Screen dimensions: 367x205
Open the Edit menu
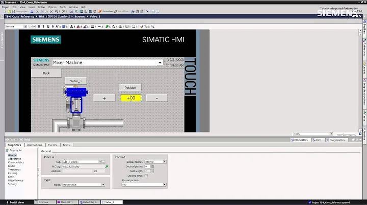click(x=14, y=7)
